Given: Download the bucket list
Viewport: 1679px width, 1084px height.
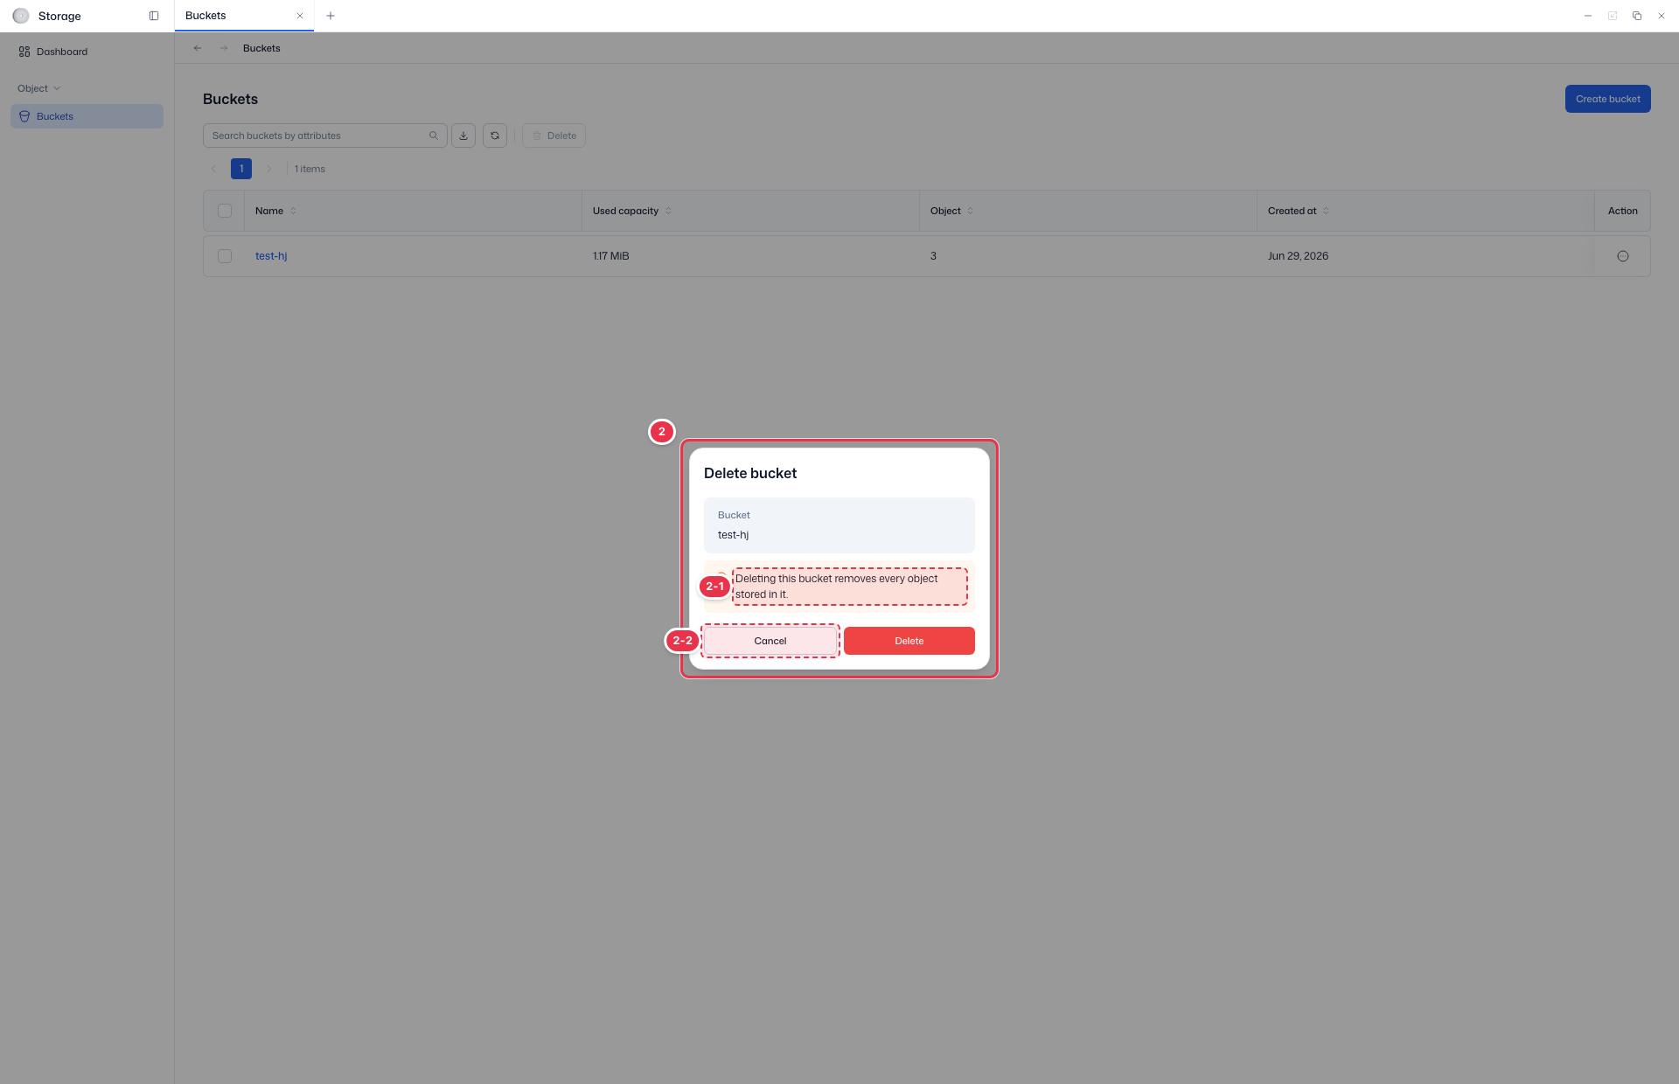Looking at the screenshot, I should click(x=463, y=135).
